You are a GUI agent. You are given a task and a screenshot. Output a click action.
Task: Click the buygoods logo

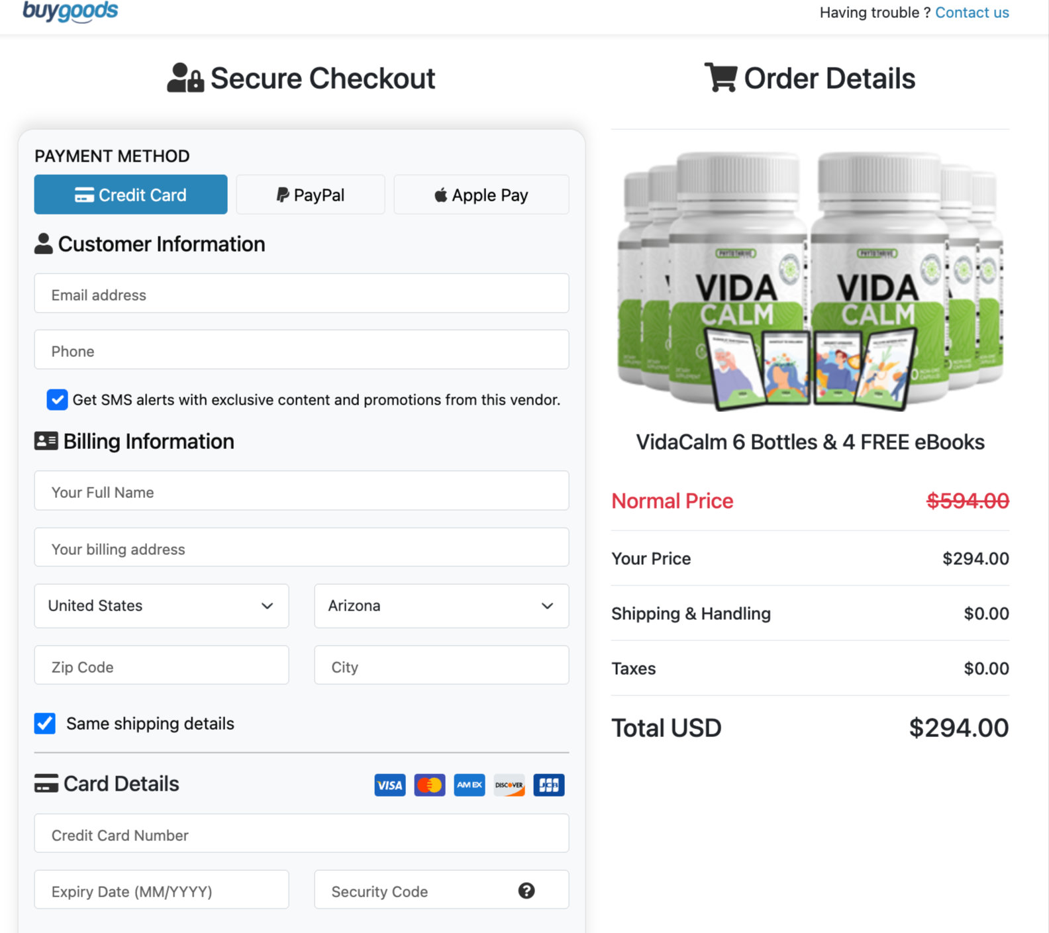70,11
